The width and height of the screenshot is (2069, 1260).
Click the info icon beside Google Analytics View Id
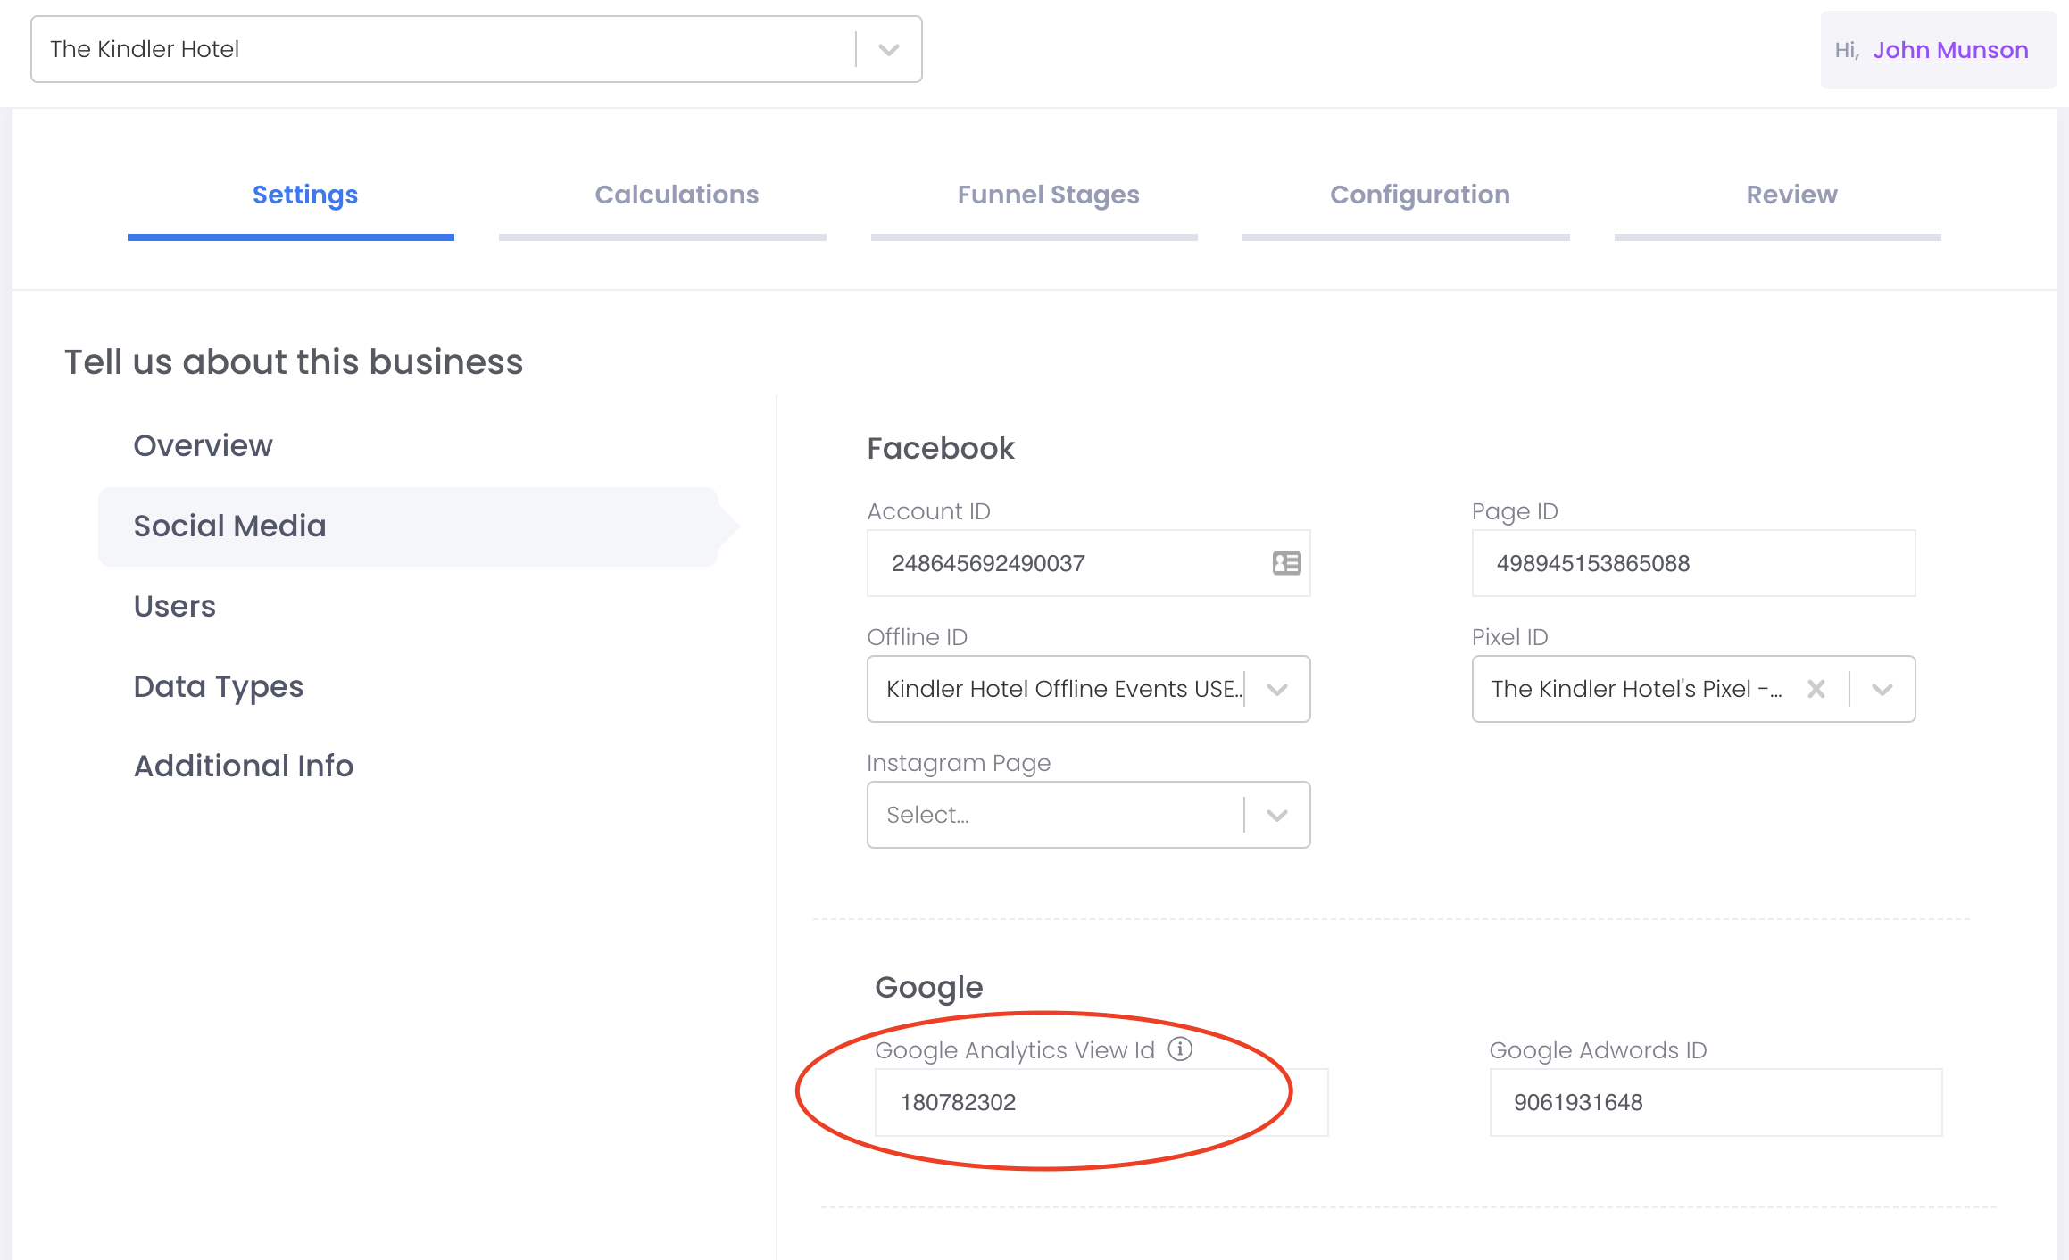(1180, 1049)
